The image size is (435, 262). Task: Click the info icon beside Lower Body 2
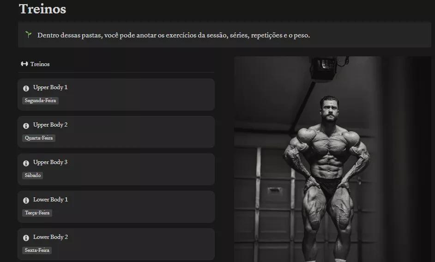click(26, 238)
